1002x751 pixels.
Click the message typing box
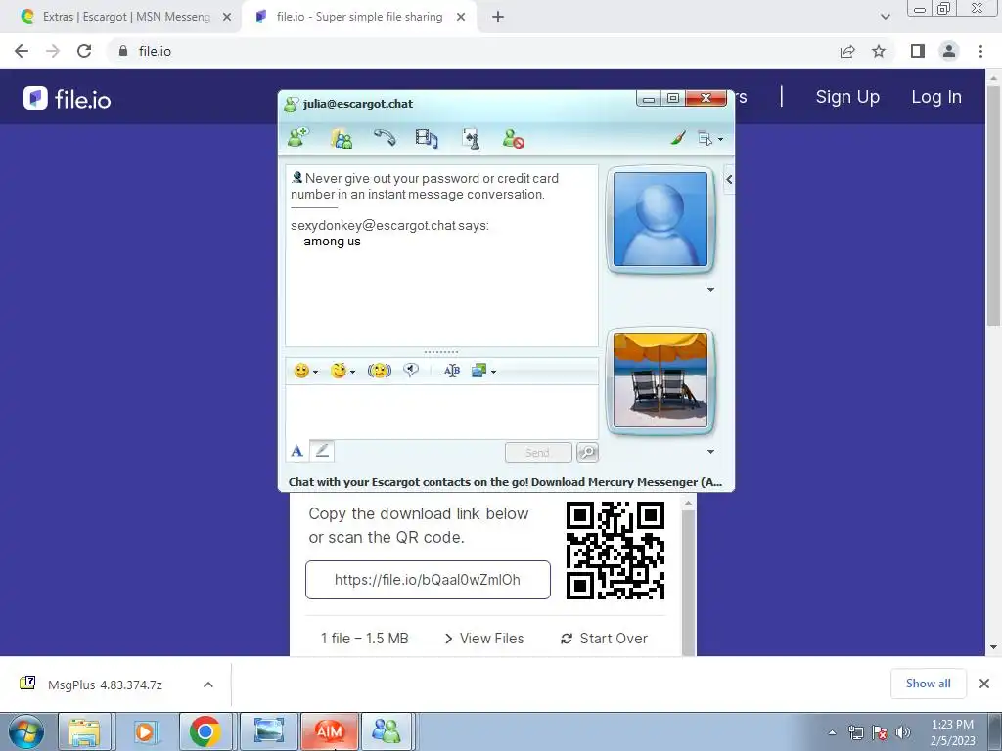click(x=441, y=412)
